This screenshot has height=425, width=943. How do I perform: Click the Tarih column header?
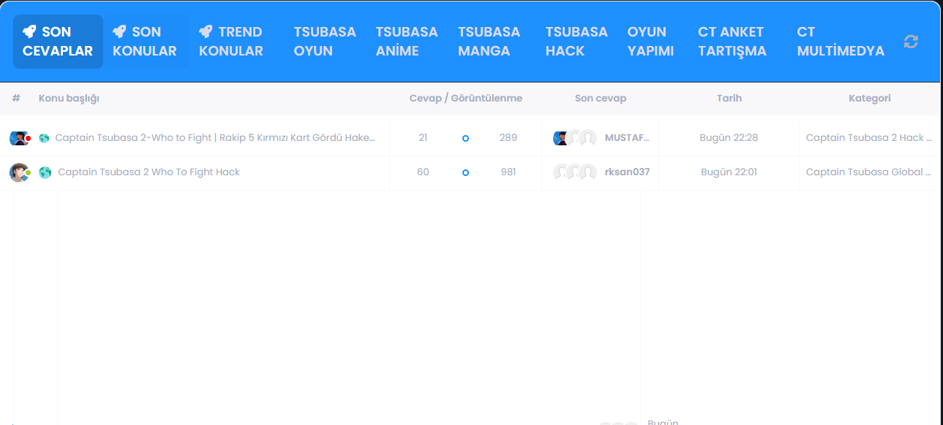pos(729,98)
